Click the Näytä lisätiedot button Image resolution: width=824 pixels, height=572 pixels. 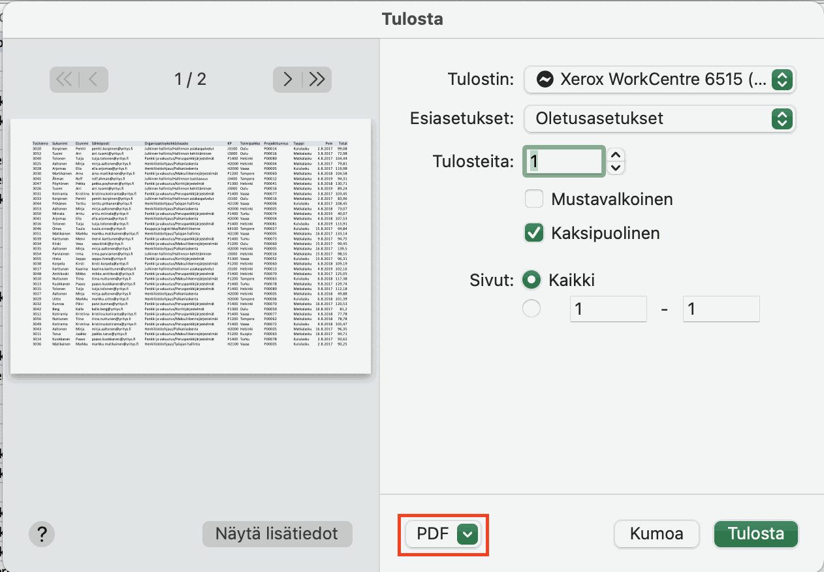(277, 534)
